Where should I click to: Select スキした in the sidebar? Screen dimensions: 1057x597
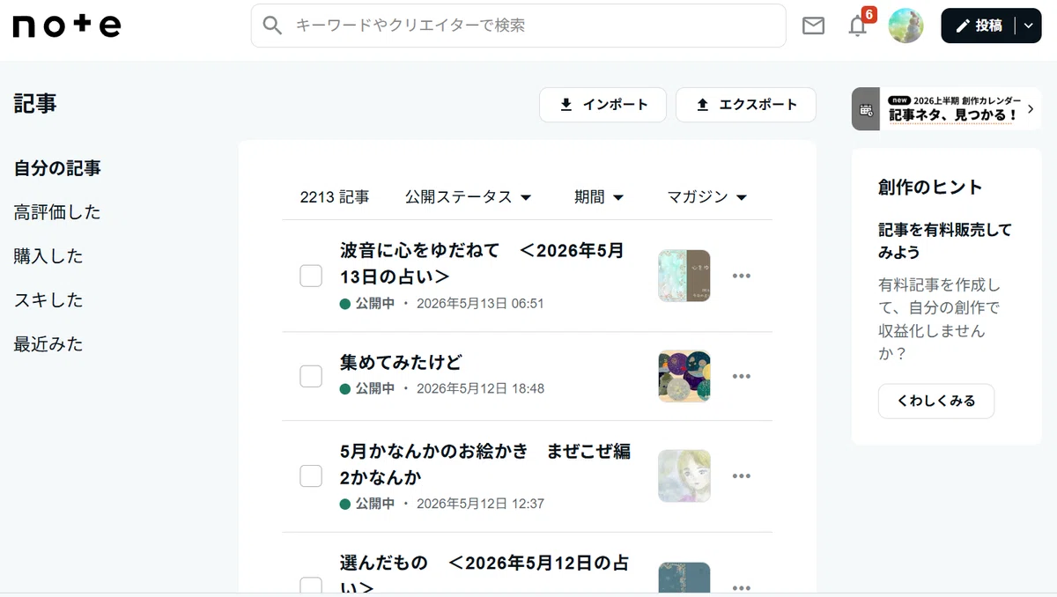click(x=48, y=300)
